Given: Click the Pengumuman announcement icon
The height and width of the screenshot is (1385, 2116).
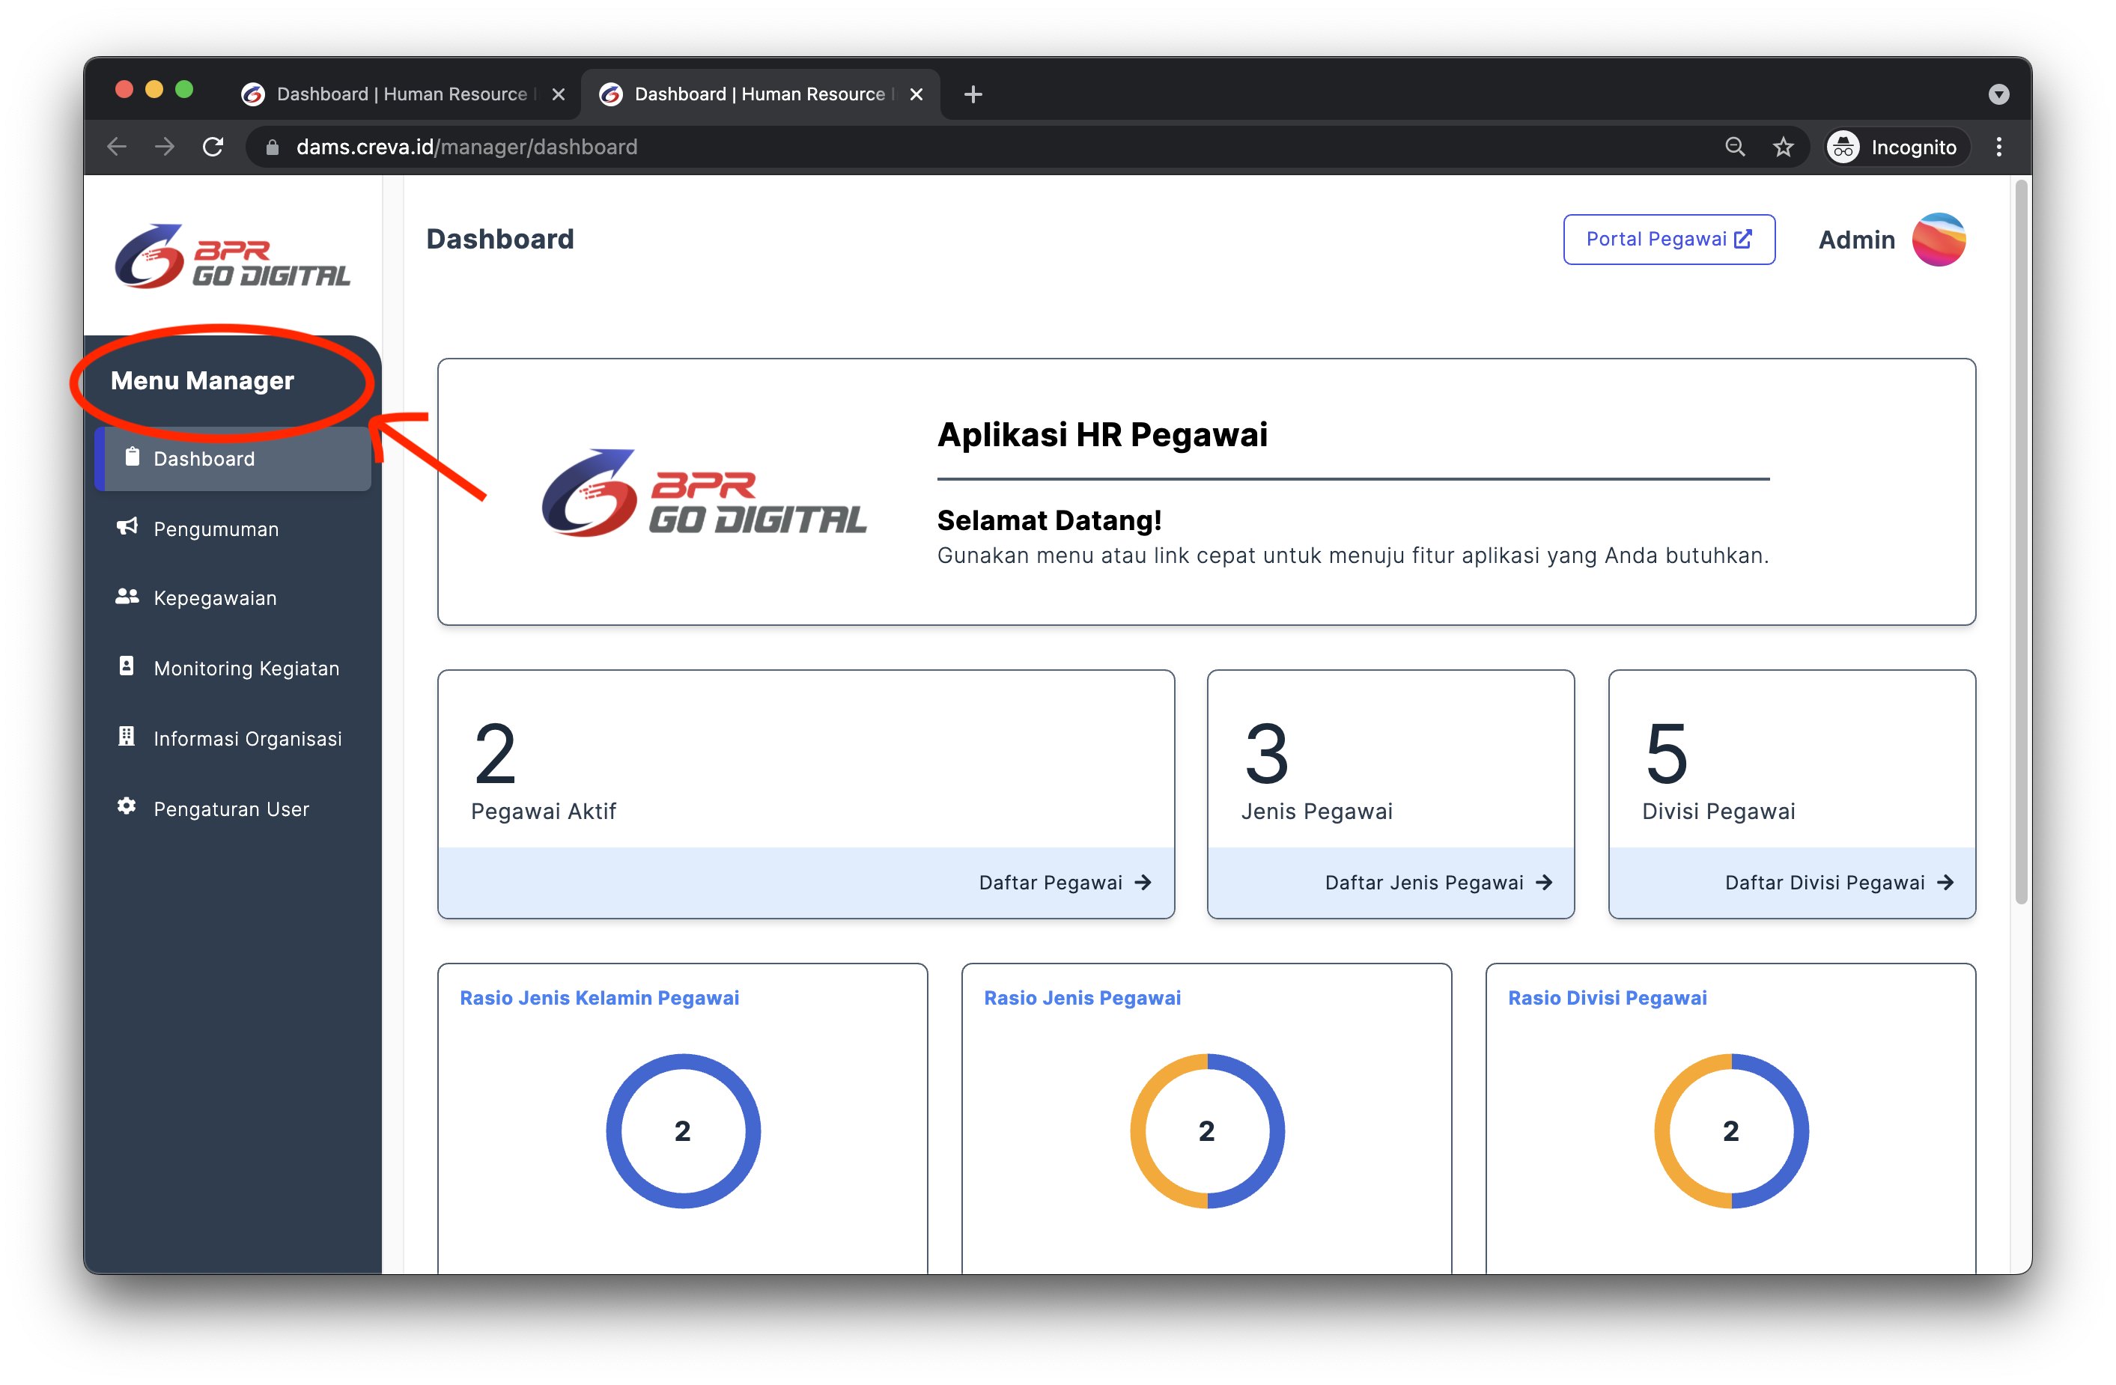Looking at the screenshot, I should [x=127, y=527].
